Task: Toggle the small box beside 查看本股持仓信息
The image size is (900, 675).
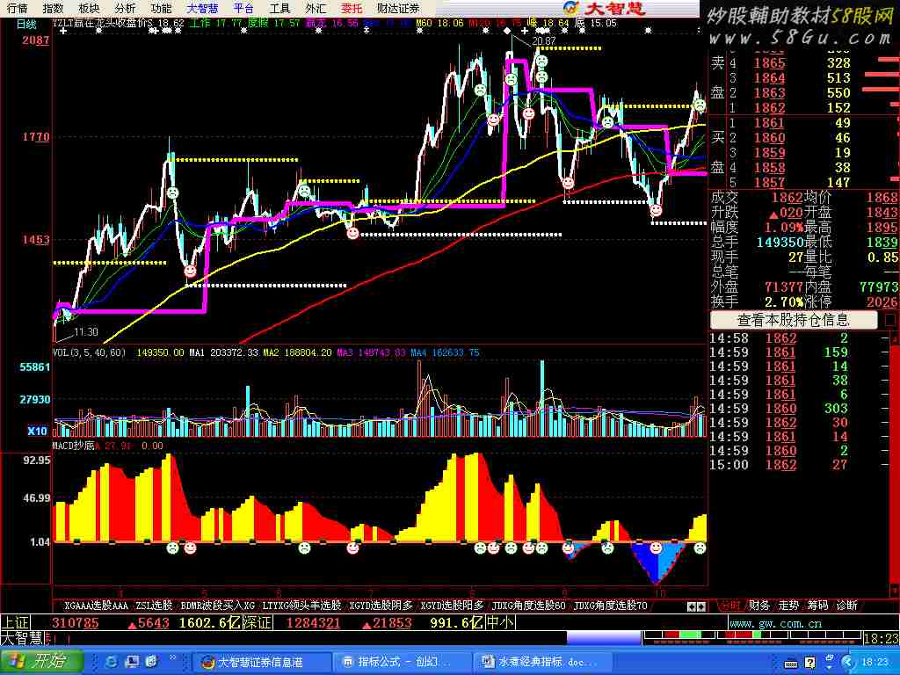Action: [890, 320]
